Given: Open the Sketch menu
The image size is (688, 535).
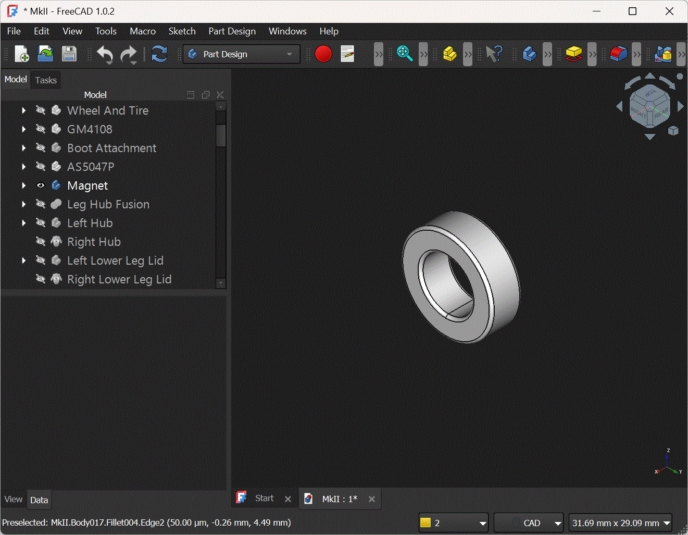Looking at the screenshot, I should 182,31.
